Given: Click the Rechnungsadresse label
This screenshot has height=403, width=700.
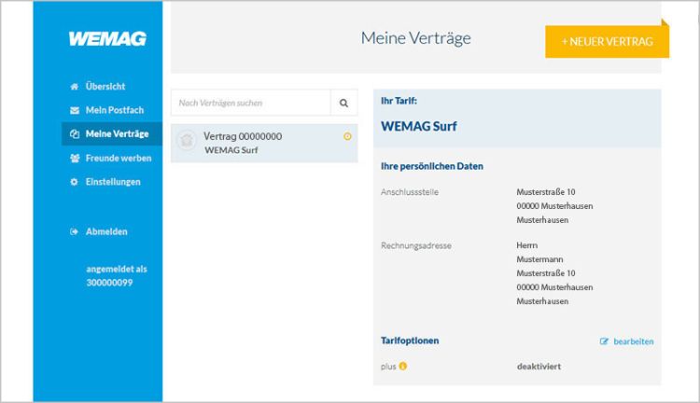Looking at the screenshot, I should (x=416, y=245).
